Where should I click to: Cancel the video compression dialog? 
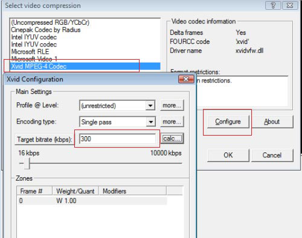[272, 155]
